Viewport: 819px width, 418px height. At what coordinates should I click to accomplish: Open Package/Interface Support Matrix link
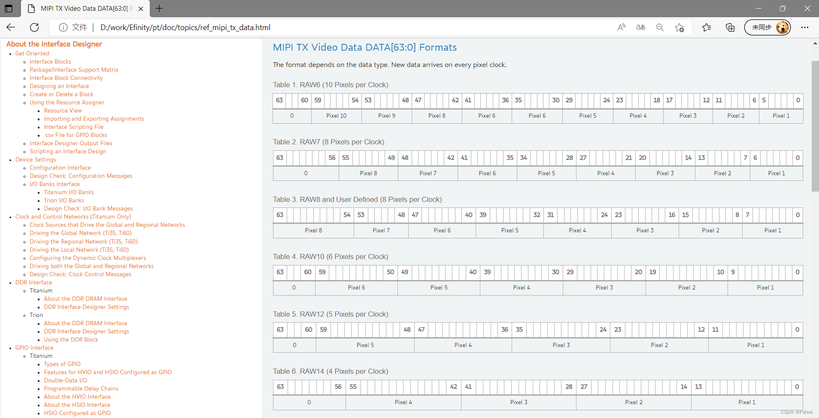(74, 70)
